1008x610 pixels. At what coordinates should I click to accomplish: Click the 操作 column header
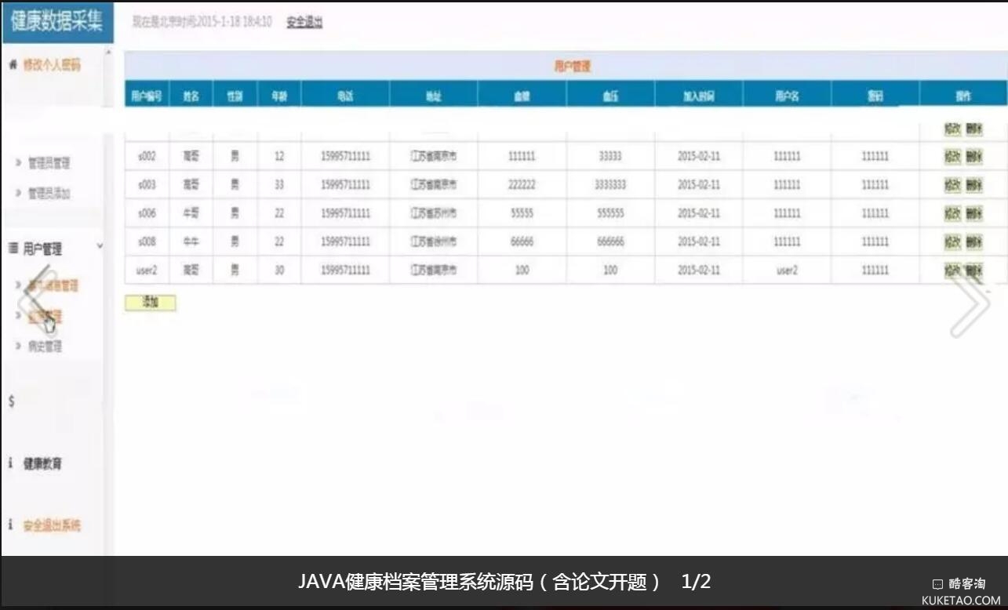pos(963,96)
